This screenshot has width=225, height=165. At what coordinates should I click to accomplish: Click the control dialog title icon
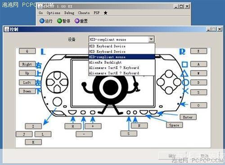(7, 29)
